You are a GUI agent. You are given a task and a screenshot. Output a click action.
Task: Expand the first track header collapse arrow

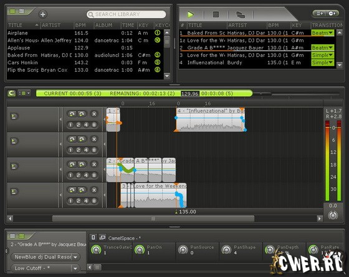click(60, 119)
